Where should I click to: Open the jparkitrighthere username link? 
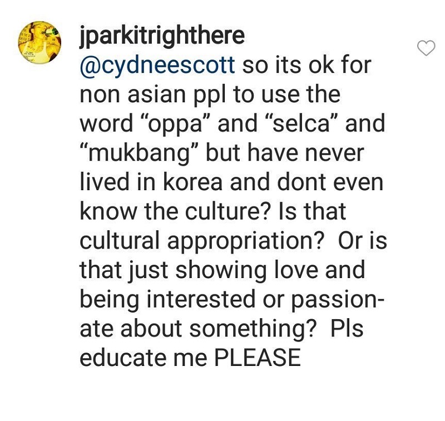[162, 36]
